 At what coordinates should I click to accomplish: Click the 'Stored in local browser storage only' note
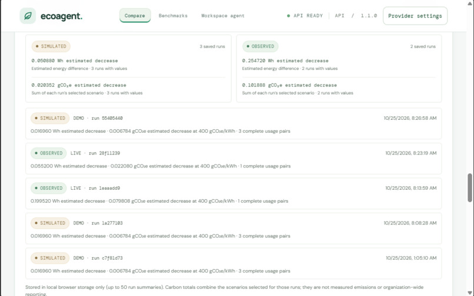(224, 290)
